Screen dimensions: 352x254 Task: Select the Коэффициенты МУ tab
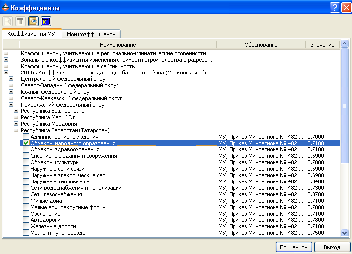pos(31,34)
